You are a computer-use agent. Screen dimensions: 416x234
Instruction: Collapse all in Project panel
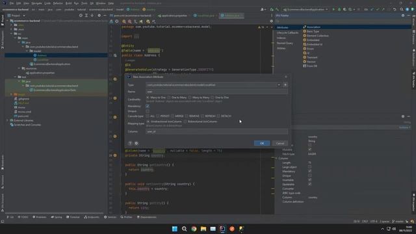[92, 16]
